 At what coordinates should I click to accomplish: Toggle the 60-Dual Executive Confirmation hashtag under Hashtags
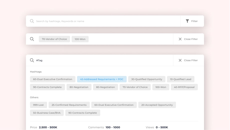(x=53, y=79)
